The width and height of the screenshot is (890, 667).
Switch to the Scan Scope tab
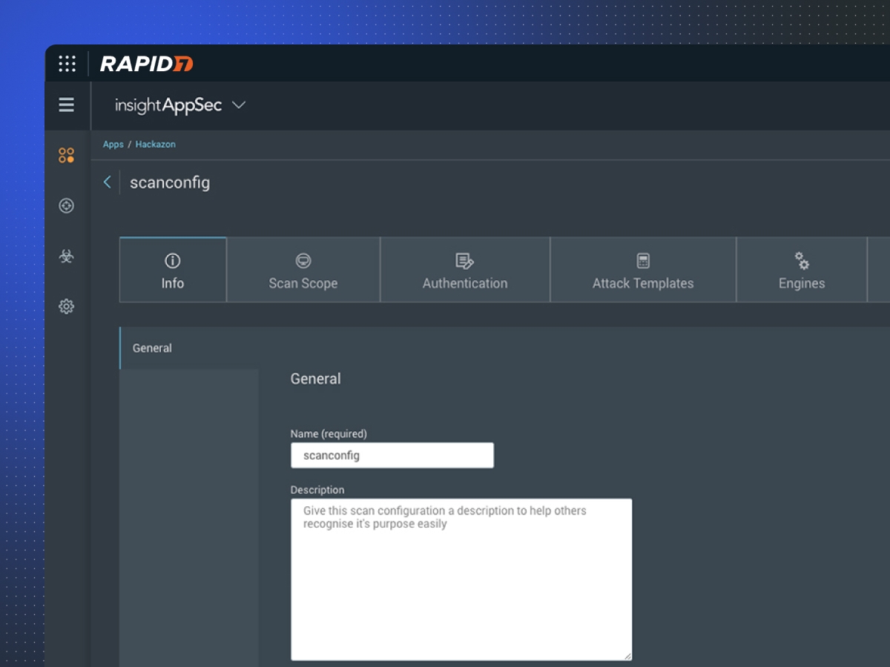coord(303,270)
